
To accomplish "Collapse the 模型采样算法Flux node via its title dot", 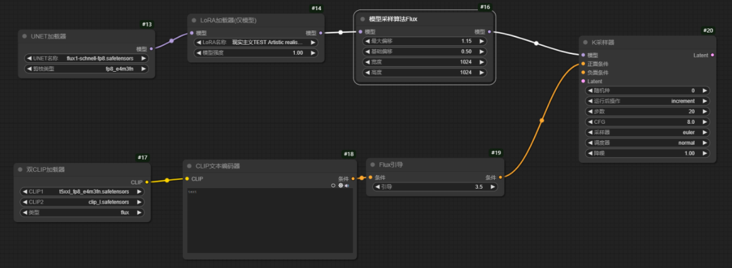I will pyautogui.click(x=363, y=19).
